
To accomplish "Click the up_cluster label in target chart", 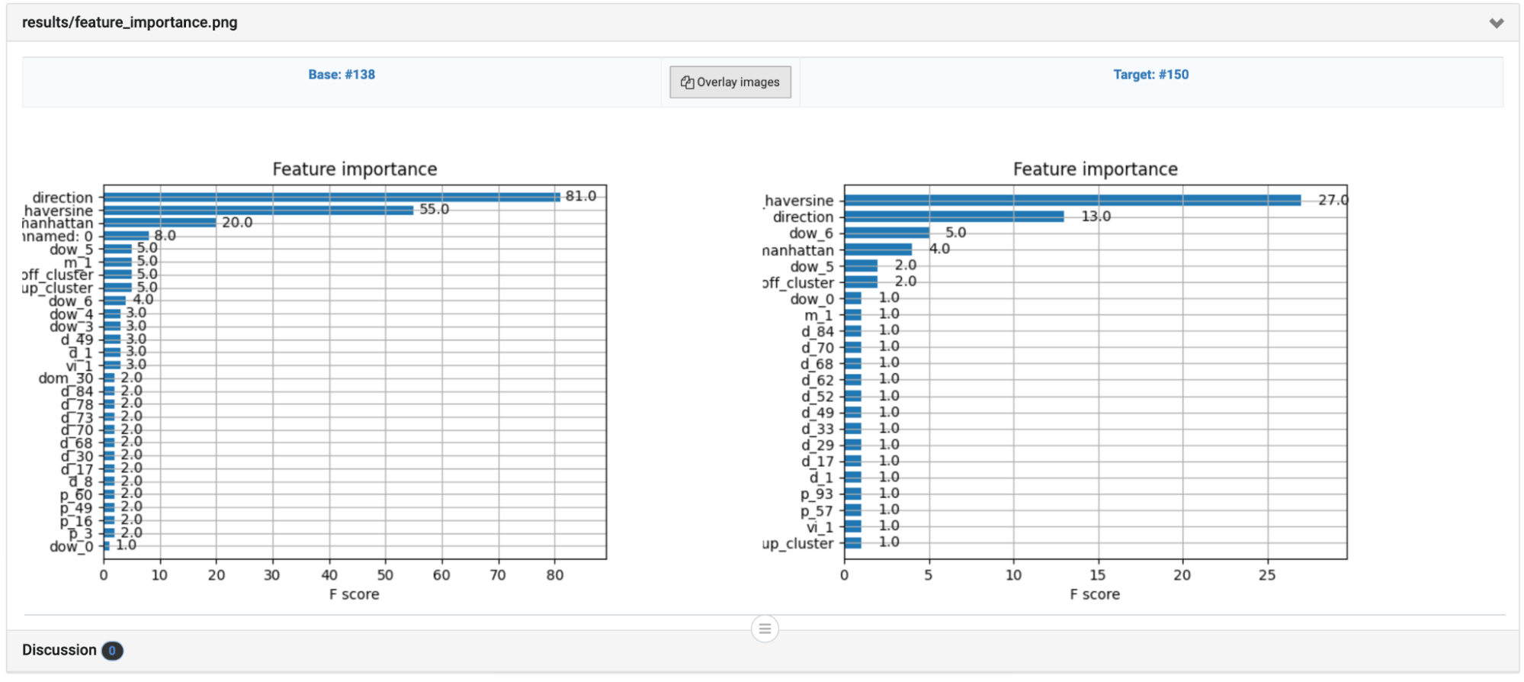I will click(797, 543).
